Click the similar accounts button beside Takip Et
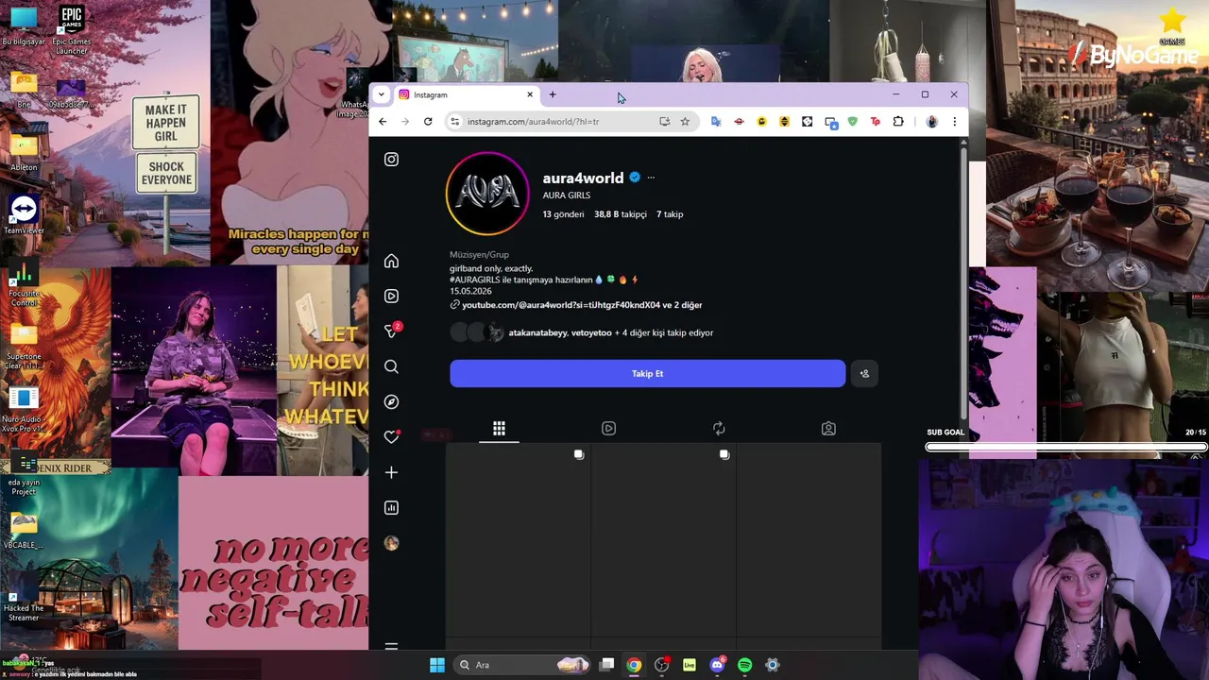 864,373
